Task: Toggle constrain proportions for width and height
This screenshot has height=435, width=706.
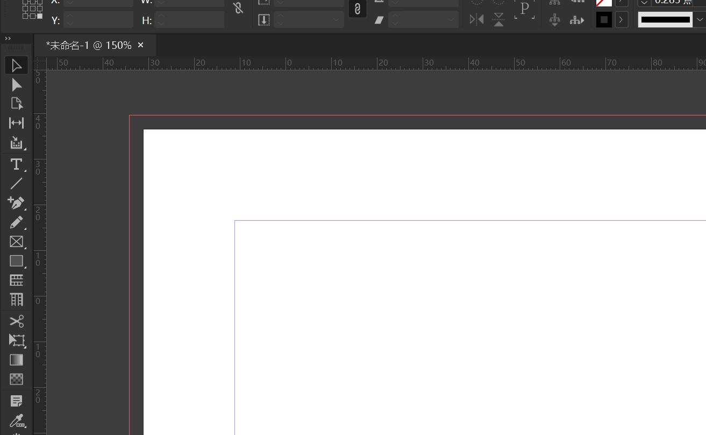Action: pyautogui.click(x=238, y=9)
